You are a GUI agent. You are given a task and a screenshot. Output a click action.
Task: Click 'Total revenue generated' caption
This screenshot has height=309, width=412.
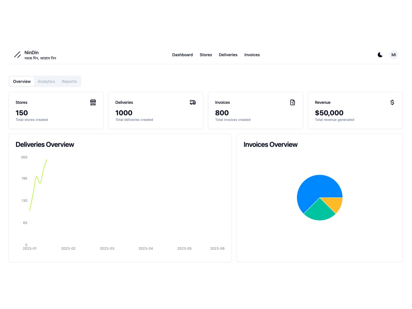tap(334, 119)
